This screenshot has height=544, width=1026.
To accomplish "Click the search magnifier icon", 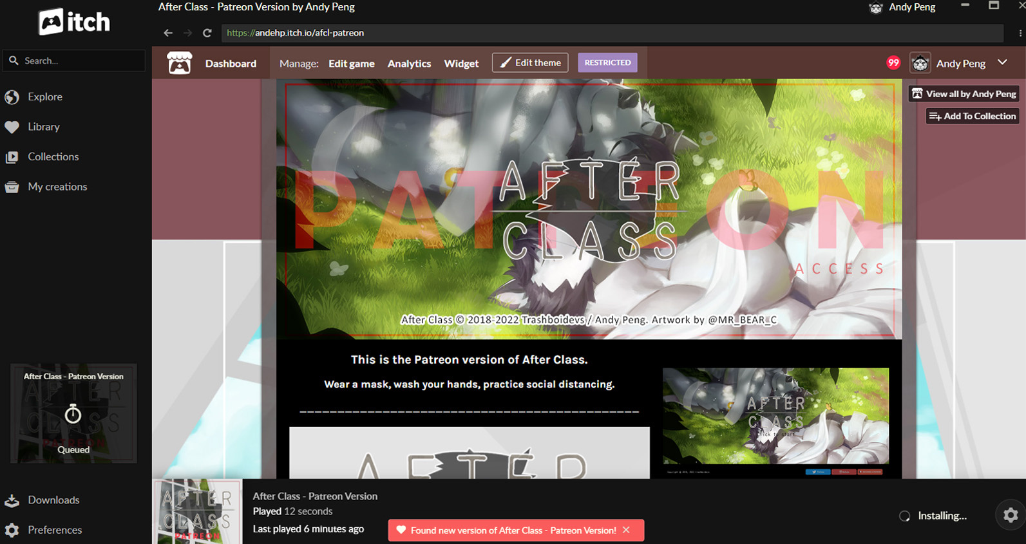I will click(14, 61).
